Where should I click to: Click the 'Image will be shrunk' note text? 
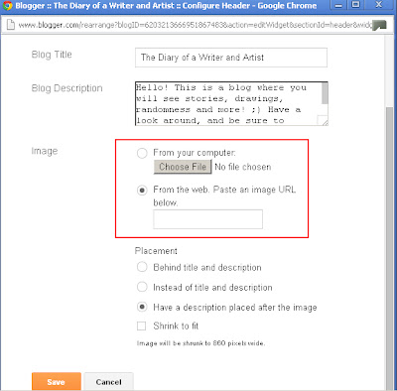point(200,343)
